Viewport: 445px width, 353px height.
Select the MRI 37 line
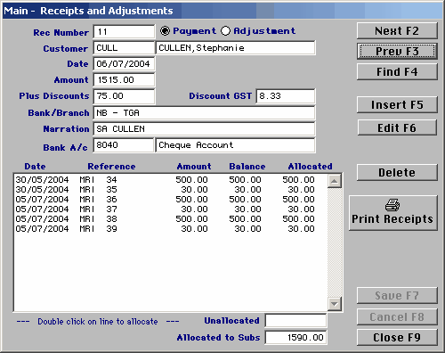pos(171,209)
